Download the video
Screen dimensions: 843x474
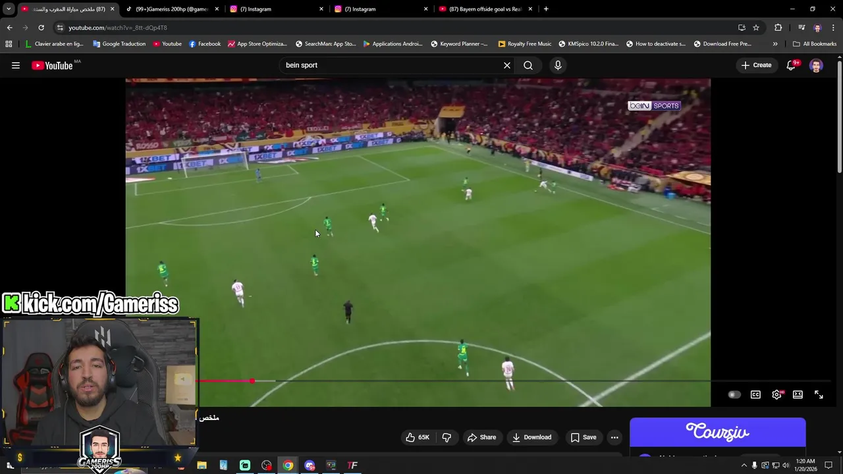(x=531, y=437)
